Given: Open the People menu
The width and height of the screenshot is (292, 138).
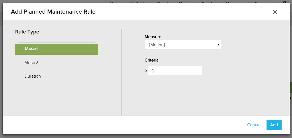Looking at the screenshot, I should click(x=164, y=2).
